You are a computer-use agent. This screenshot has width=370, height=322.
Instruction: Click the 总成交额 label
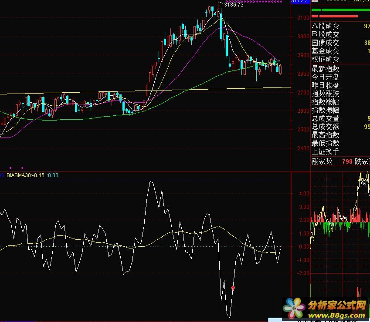pyautogui.click(x=326, y=127)
